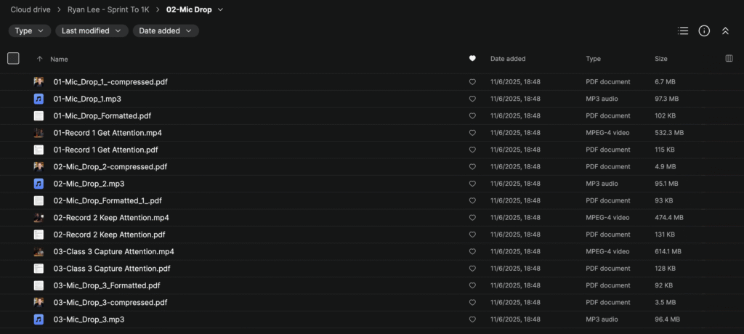Click the collapse double-chevron icon
Image resolution: width=744 pixels, height=334 pixels.
tap(724, 30)
